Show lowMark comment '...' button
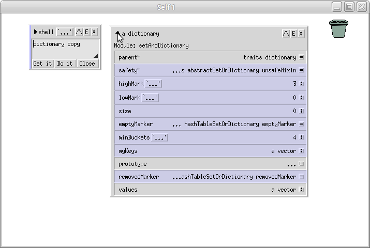Viewport: 370px width, 248px height. (x=150, y=98)
